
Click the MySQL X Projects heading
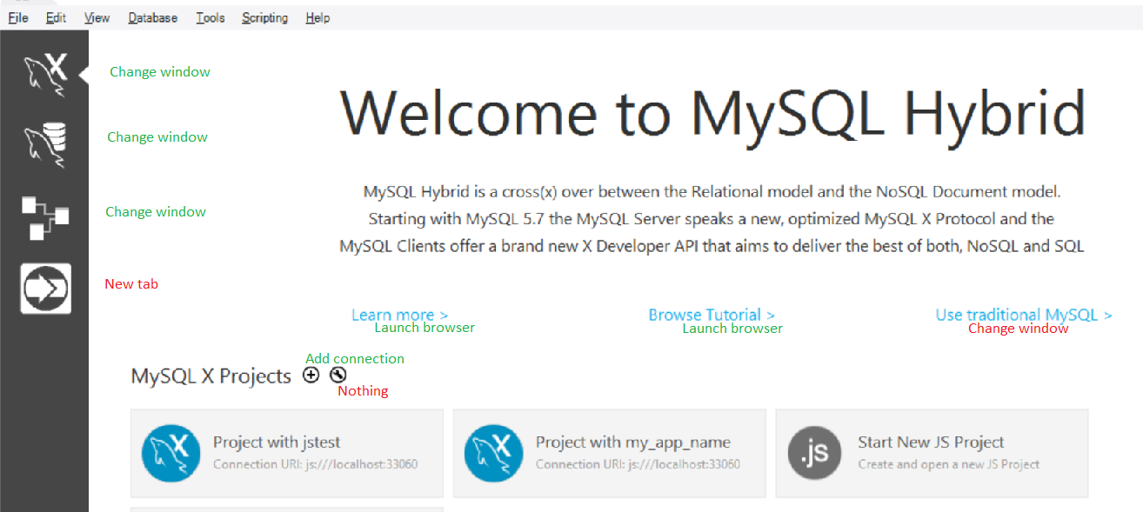(x=211, y=376)
